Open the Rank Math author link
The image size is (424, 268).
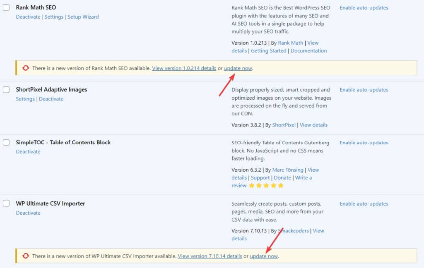pyautogui.click(x=290, y=43)
